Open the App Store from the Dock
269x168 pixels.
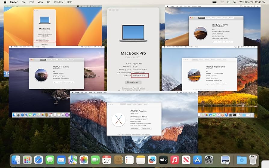point(197,160)
